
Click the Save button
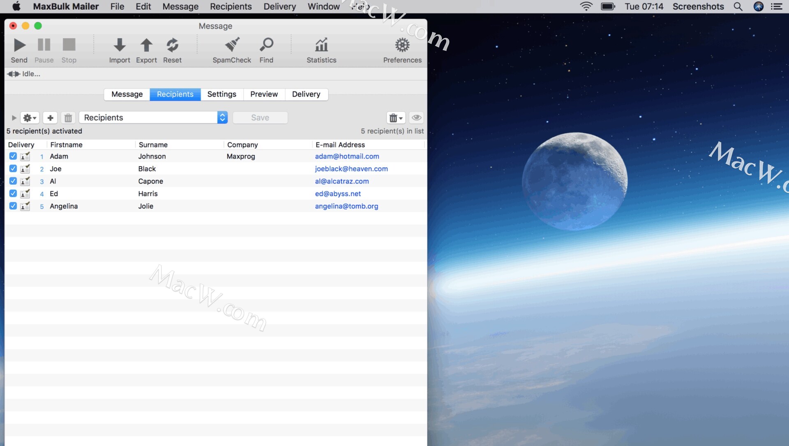260,118
